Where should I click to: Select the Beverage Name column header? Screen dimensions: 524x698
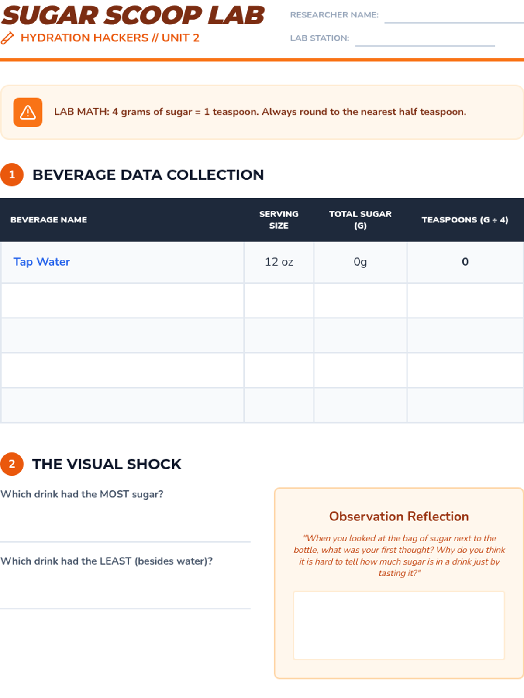[49, 220]
